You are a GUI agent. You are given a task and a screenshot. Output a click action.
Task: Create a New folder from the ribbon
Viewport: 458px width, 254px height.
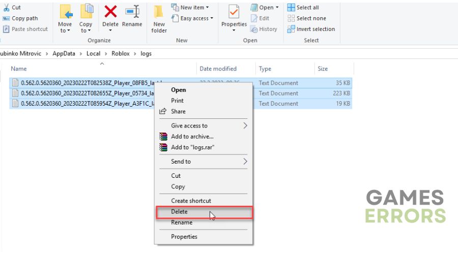point(159,19)
